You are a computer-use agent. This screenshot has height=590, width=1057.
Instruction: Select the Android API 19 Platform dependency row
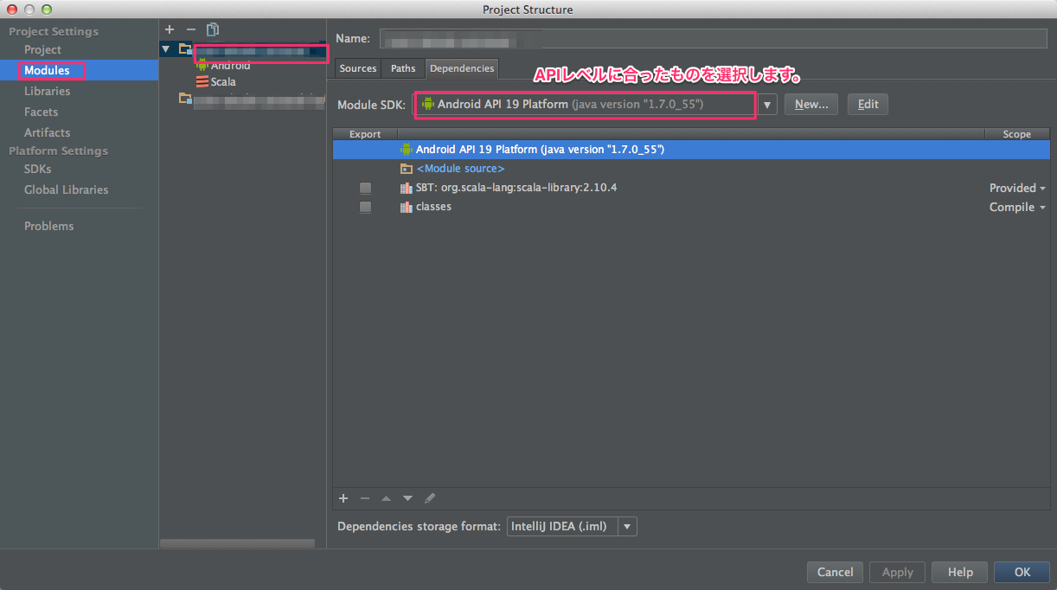(x=691, y=150)
